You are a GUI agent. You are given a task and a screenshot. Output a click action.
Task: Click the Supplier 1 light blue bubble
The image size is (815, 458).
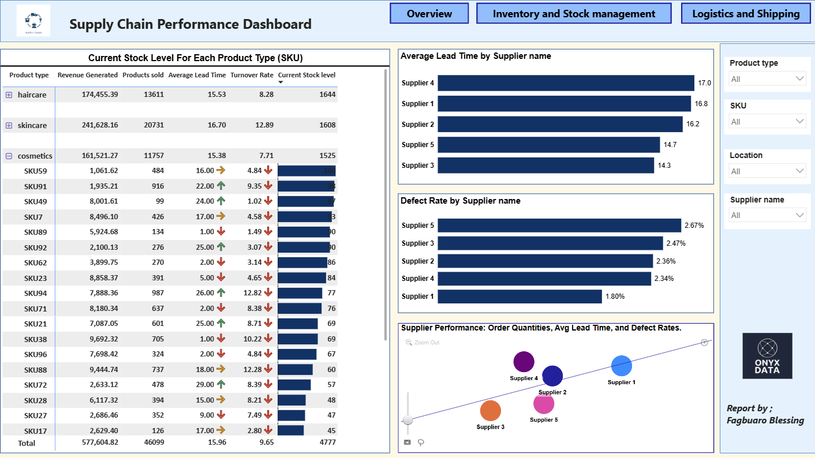(622, 366)
